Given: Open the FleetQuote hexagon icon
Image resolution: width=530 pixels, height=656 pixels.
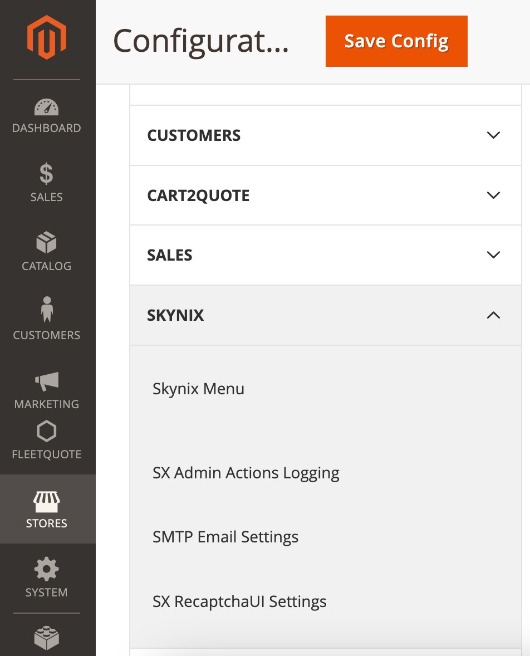Looking at the screenshot, I should click(46, 431).
